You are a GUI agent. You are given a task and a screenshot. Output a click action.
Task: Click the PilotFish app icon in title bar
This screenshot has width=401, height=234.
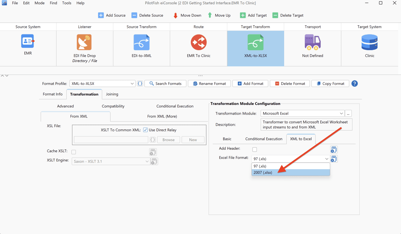click(4, 3)
